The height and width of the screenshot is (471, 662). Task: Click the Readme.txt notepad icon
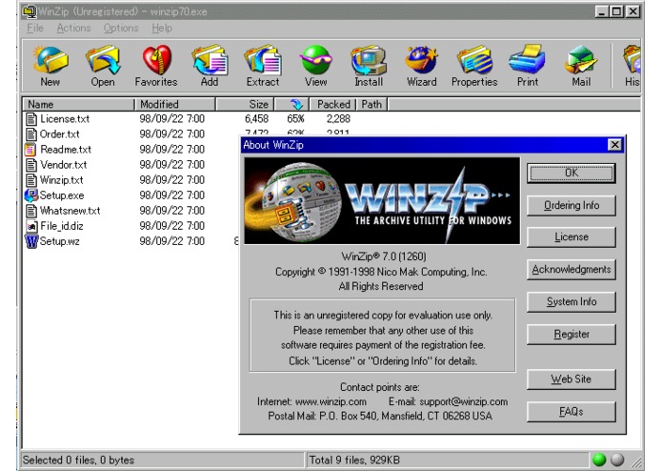tap(30, 150)
